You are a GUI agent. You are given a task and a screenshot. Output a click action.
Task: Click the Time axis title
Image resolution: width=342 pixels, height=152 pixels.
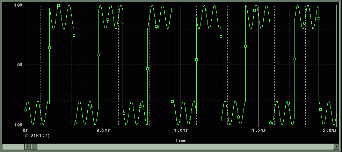181,140
